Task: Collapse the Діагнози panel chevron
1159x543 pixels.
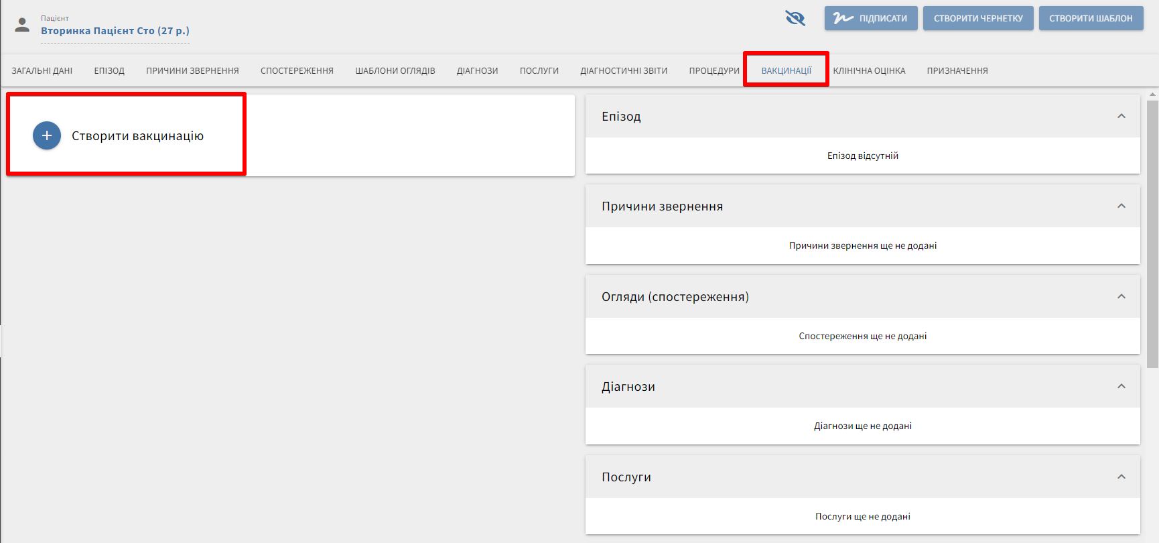Action: (x=1121, y=386)
